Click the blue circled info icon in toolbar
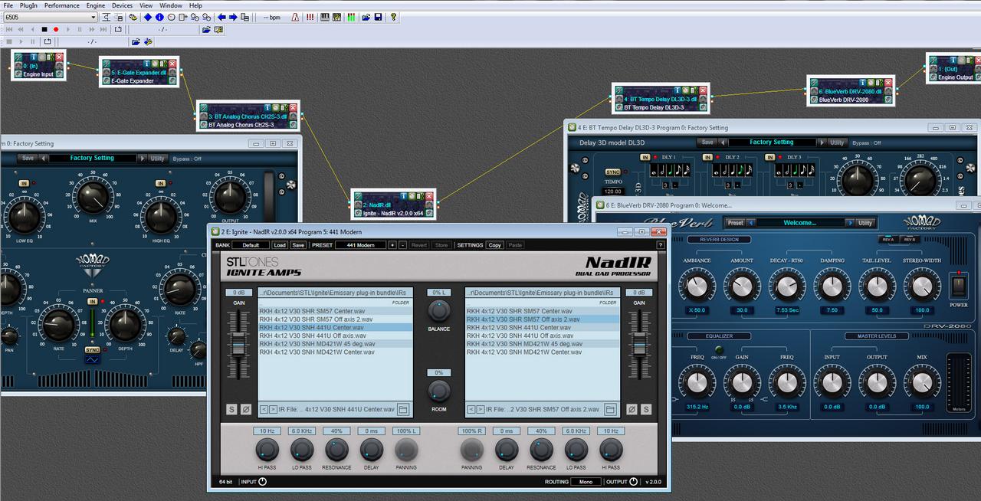Viewport: 981px width, 501px height. pyautogui.click(x=159, y=17)
